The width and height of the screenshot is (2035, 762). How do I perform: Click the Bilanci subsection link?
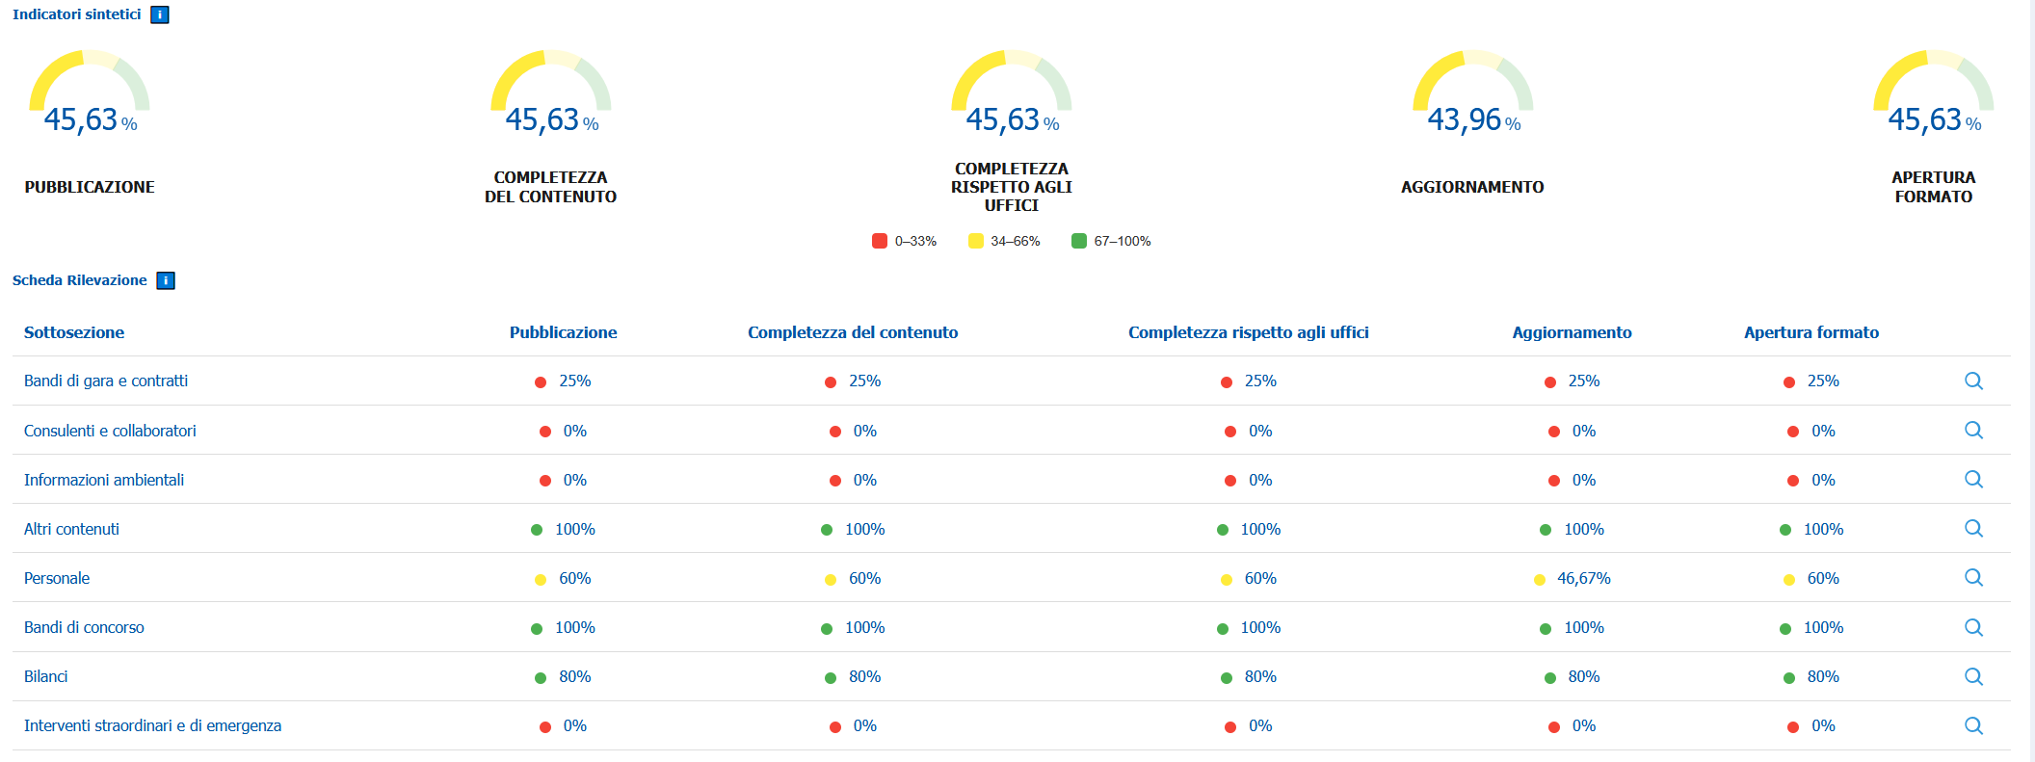click(45, 676)
